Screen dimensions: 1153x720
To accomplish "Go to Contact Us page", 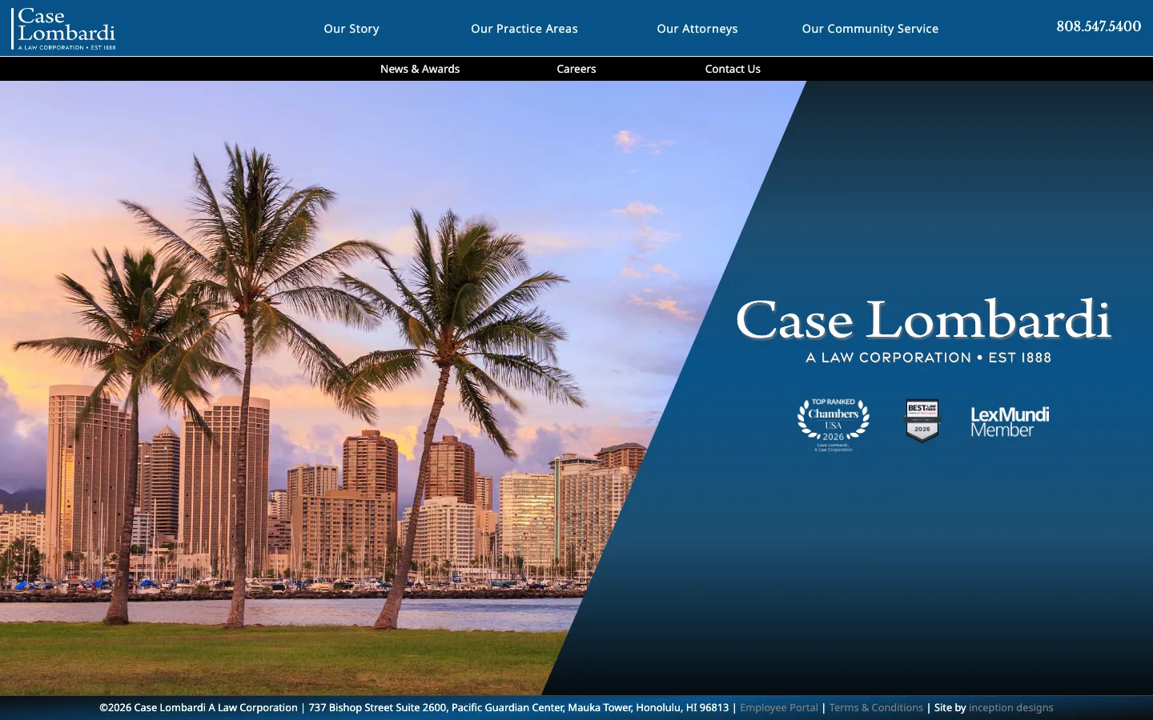I will [x=733, y=69].
